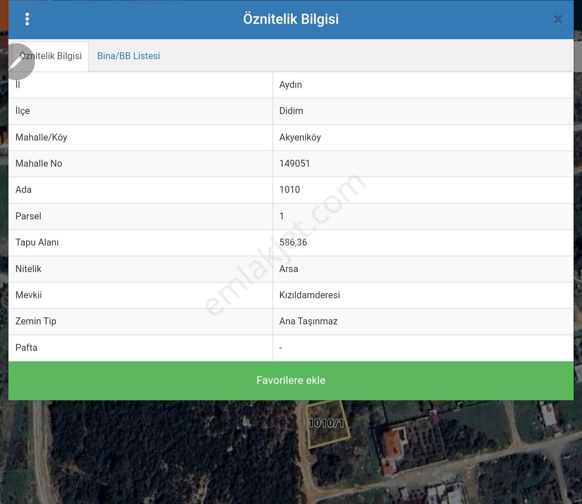This screenshot has width=582, height=504.
Task: Click the Mahalle/Köy row label
Action: pyautogui.click(x=41, y=137)
